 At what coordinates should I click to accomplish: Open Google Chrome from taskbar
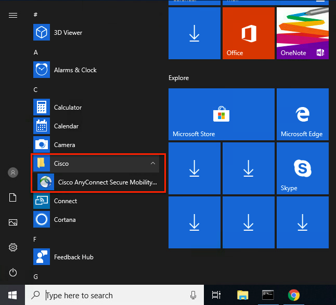294,295
